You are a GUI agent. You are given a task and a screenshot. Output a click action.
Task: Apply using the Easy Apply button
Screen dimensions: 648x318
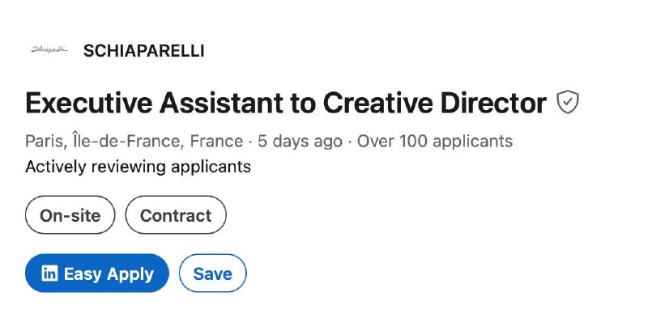point(97,273)
